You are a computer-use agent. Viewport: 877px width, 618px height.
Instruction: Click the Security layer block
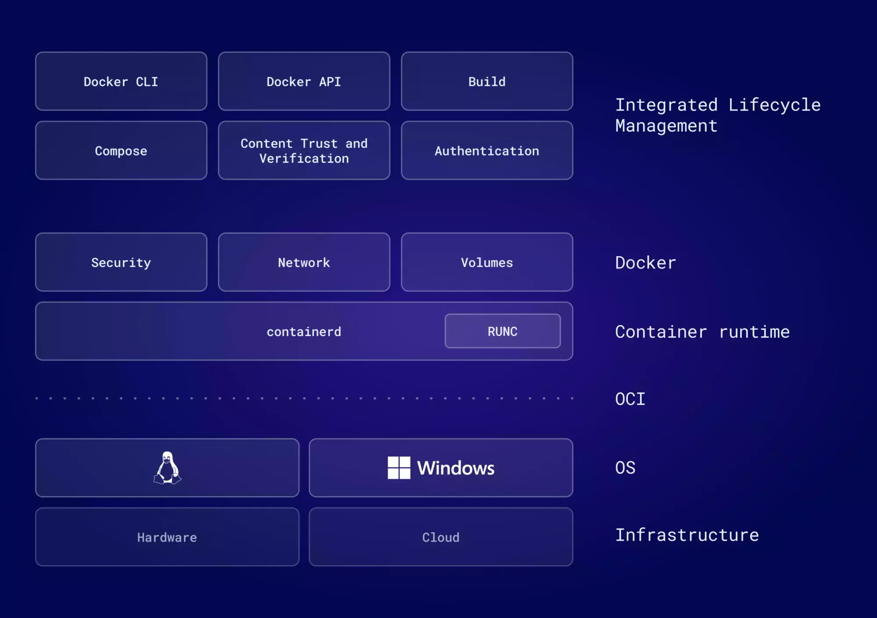click(121, 262)
